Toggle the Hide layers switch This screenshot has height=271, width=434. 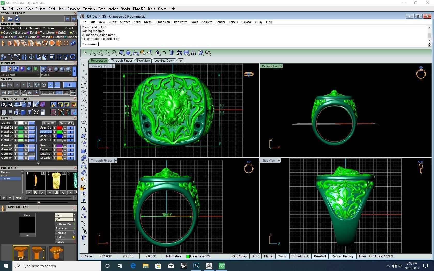click(x=49, y=123)
